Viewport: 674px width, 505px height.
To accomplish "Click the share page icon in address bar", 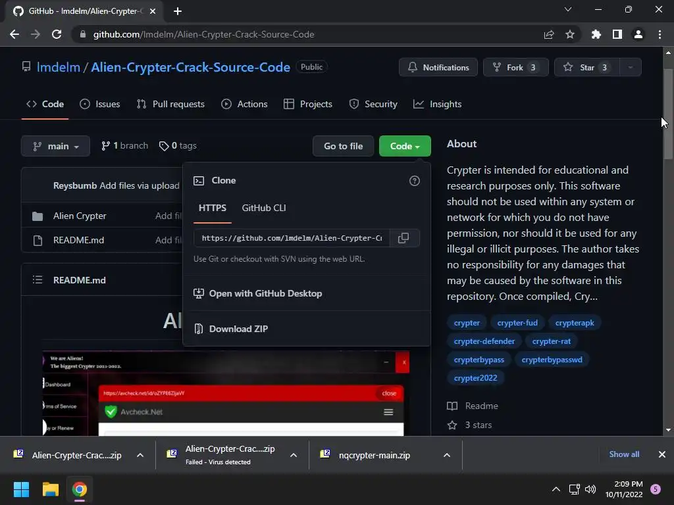I will (x=548, y=34).
